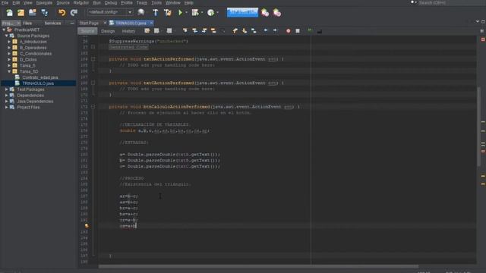Click the second profiler snapshot icon after memory bar

pyautogui.click(x=277, y=12)
